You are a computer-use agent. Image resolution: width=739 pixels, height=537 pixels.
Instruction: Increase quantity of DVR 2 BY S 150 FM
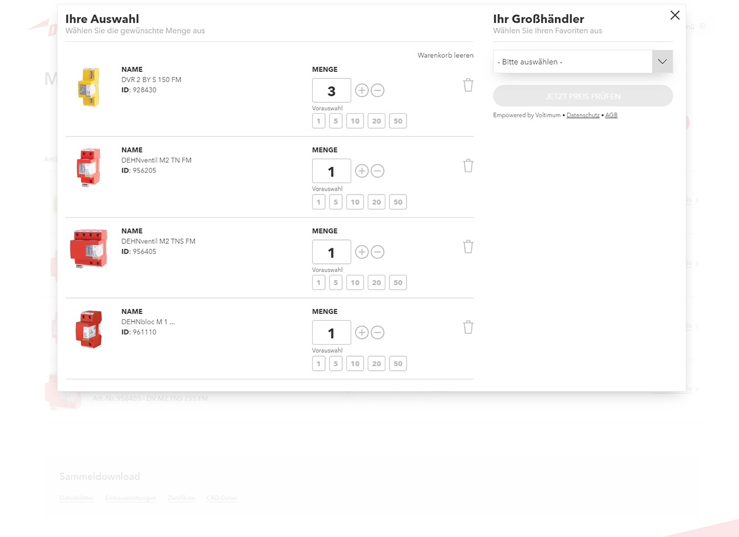(x=362, y=90)
